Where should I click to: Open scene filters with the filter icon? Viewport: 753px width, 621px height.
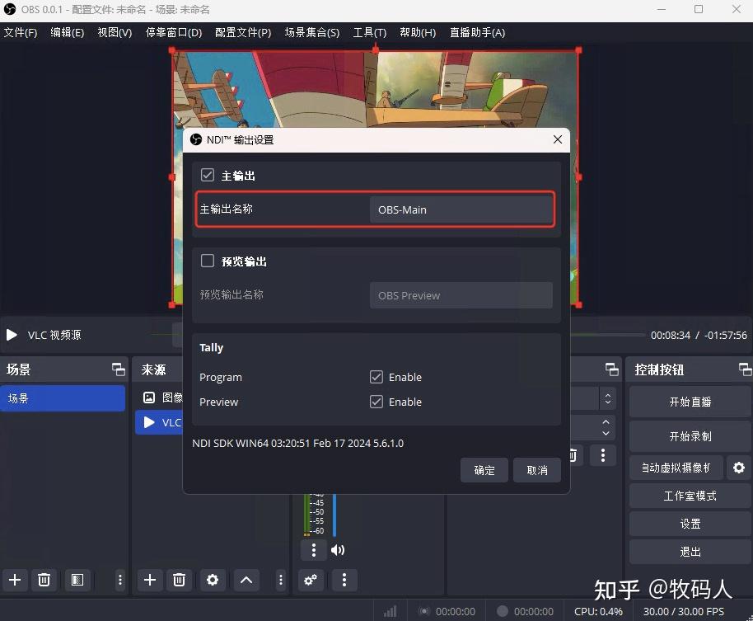click(x=77, y=580)
